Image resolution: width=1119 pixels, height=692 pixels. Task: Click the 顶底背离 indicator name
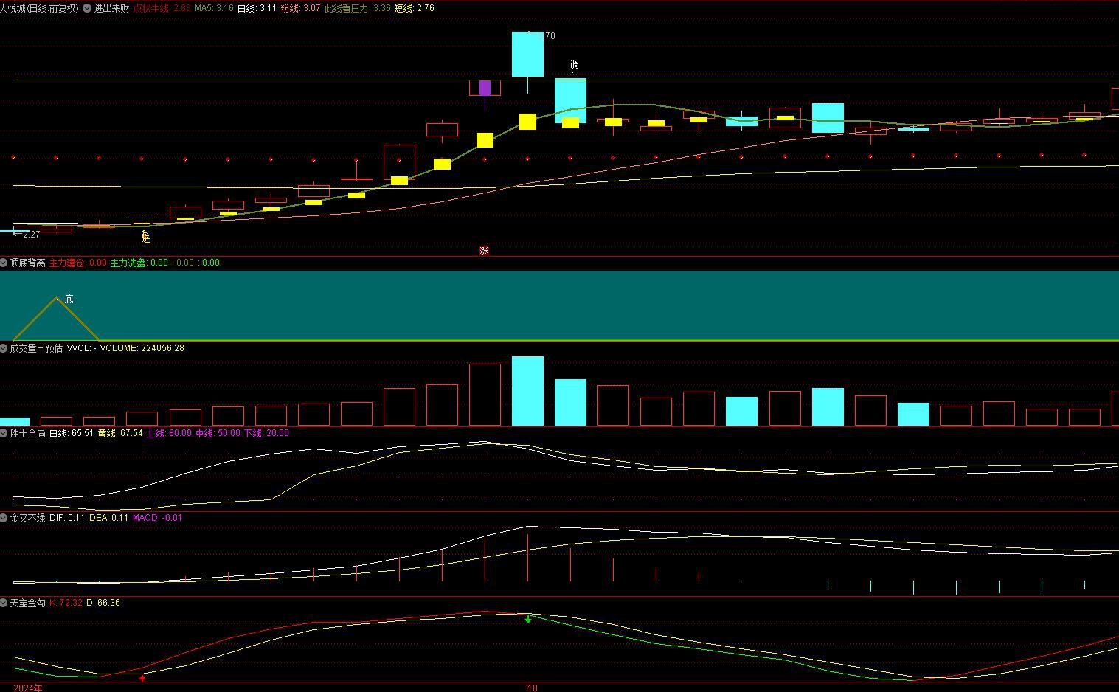click(x=28, y=263)
